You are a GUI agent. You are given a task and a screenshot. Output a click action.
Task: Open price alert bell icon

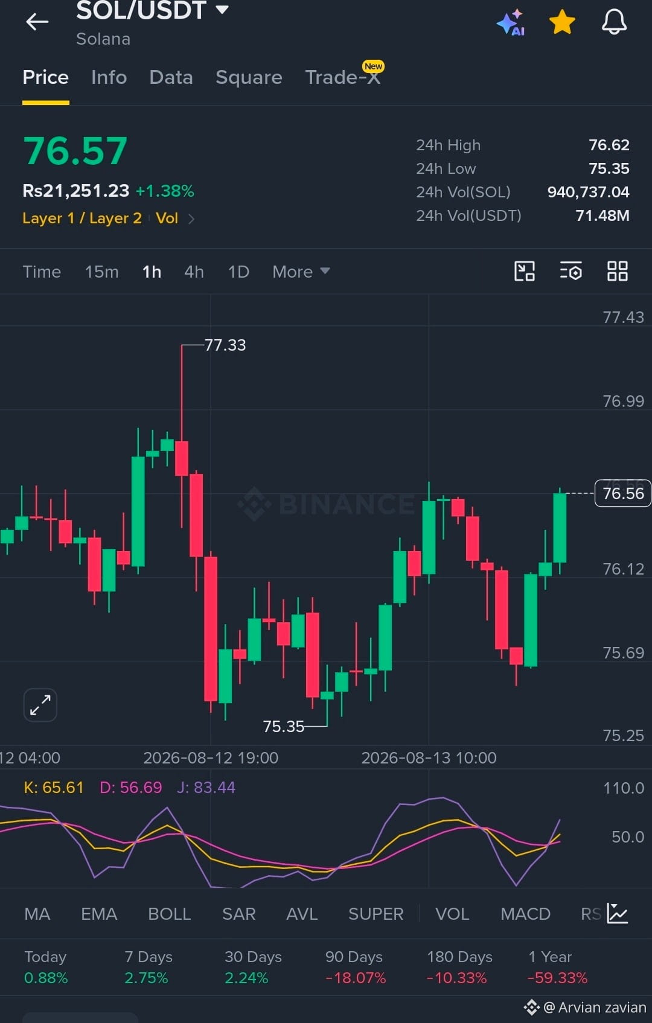[x=614, y=22]
